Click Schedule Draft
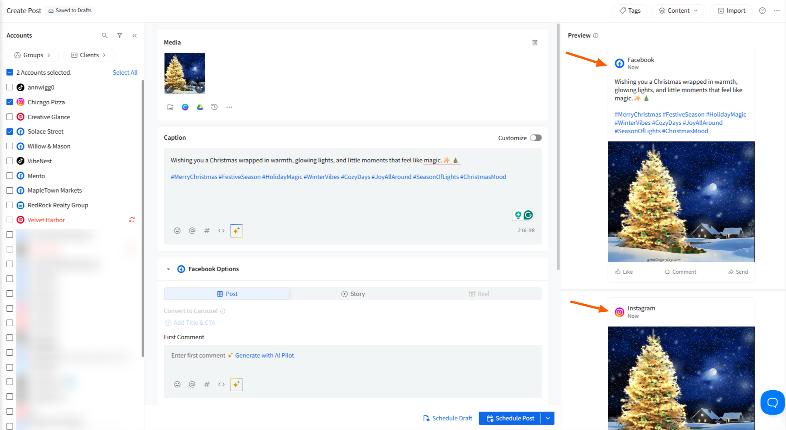This screenshot has height=430, width=786. 448,418
